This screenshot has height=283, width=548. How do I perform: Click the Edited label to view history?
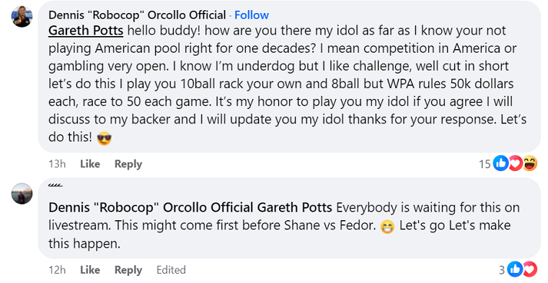pos(171,270)
